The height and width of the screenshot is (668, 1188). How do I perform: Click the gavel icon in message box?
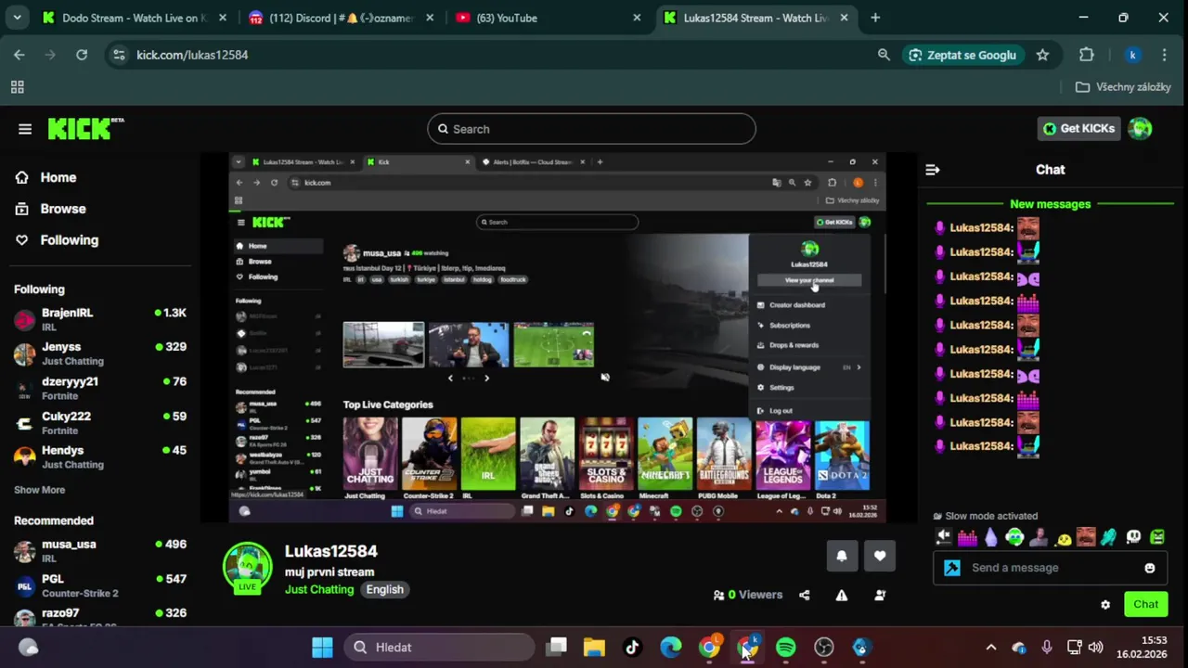tap(952, 568)
